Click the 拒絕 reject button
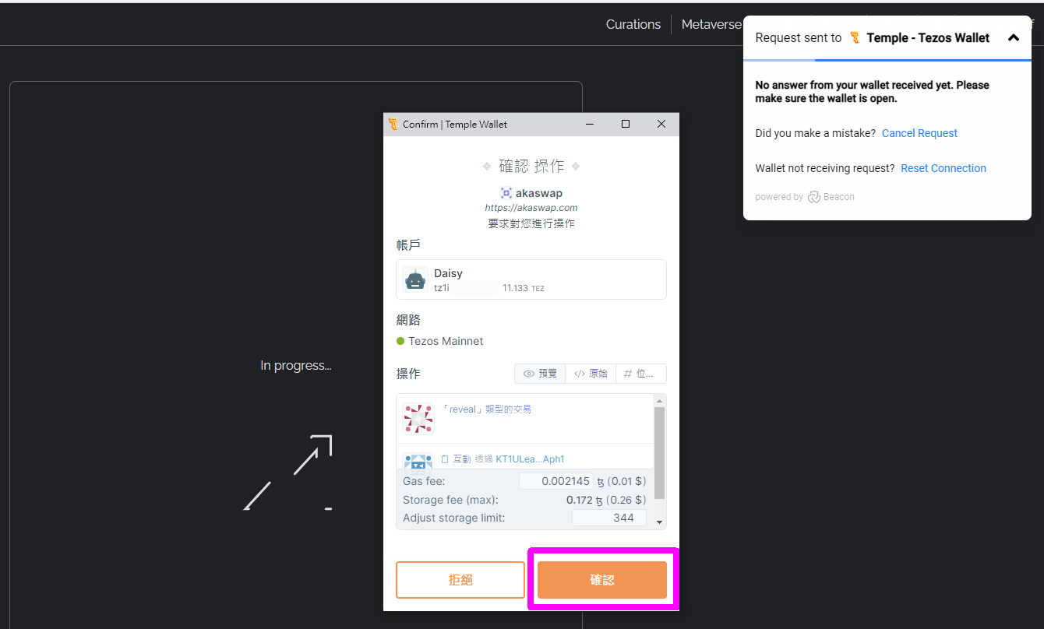 (460, 580)
